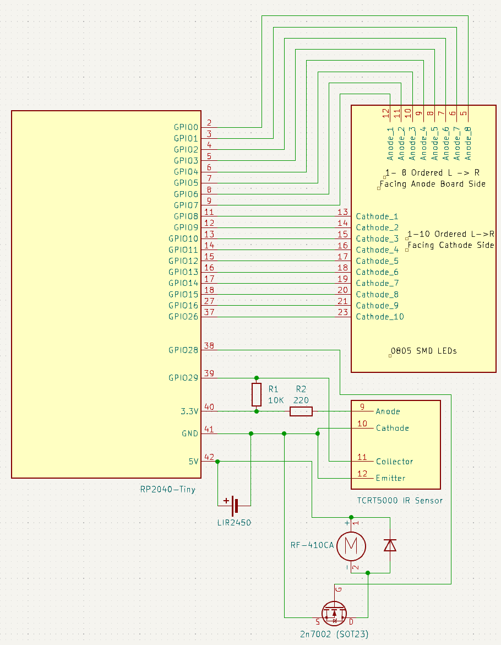Select the GPIO7 pin label
501x645 pixels.
[186, 205]
